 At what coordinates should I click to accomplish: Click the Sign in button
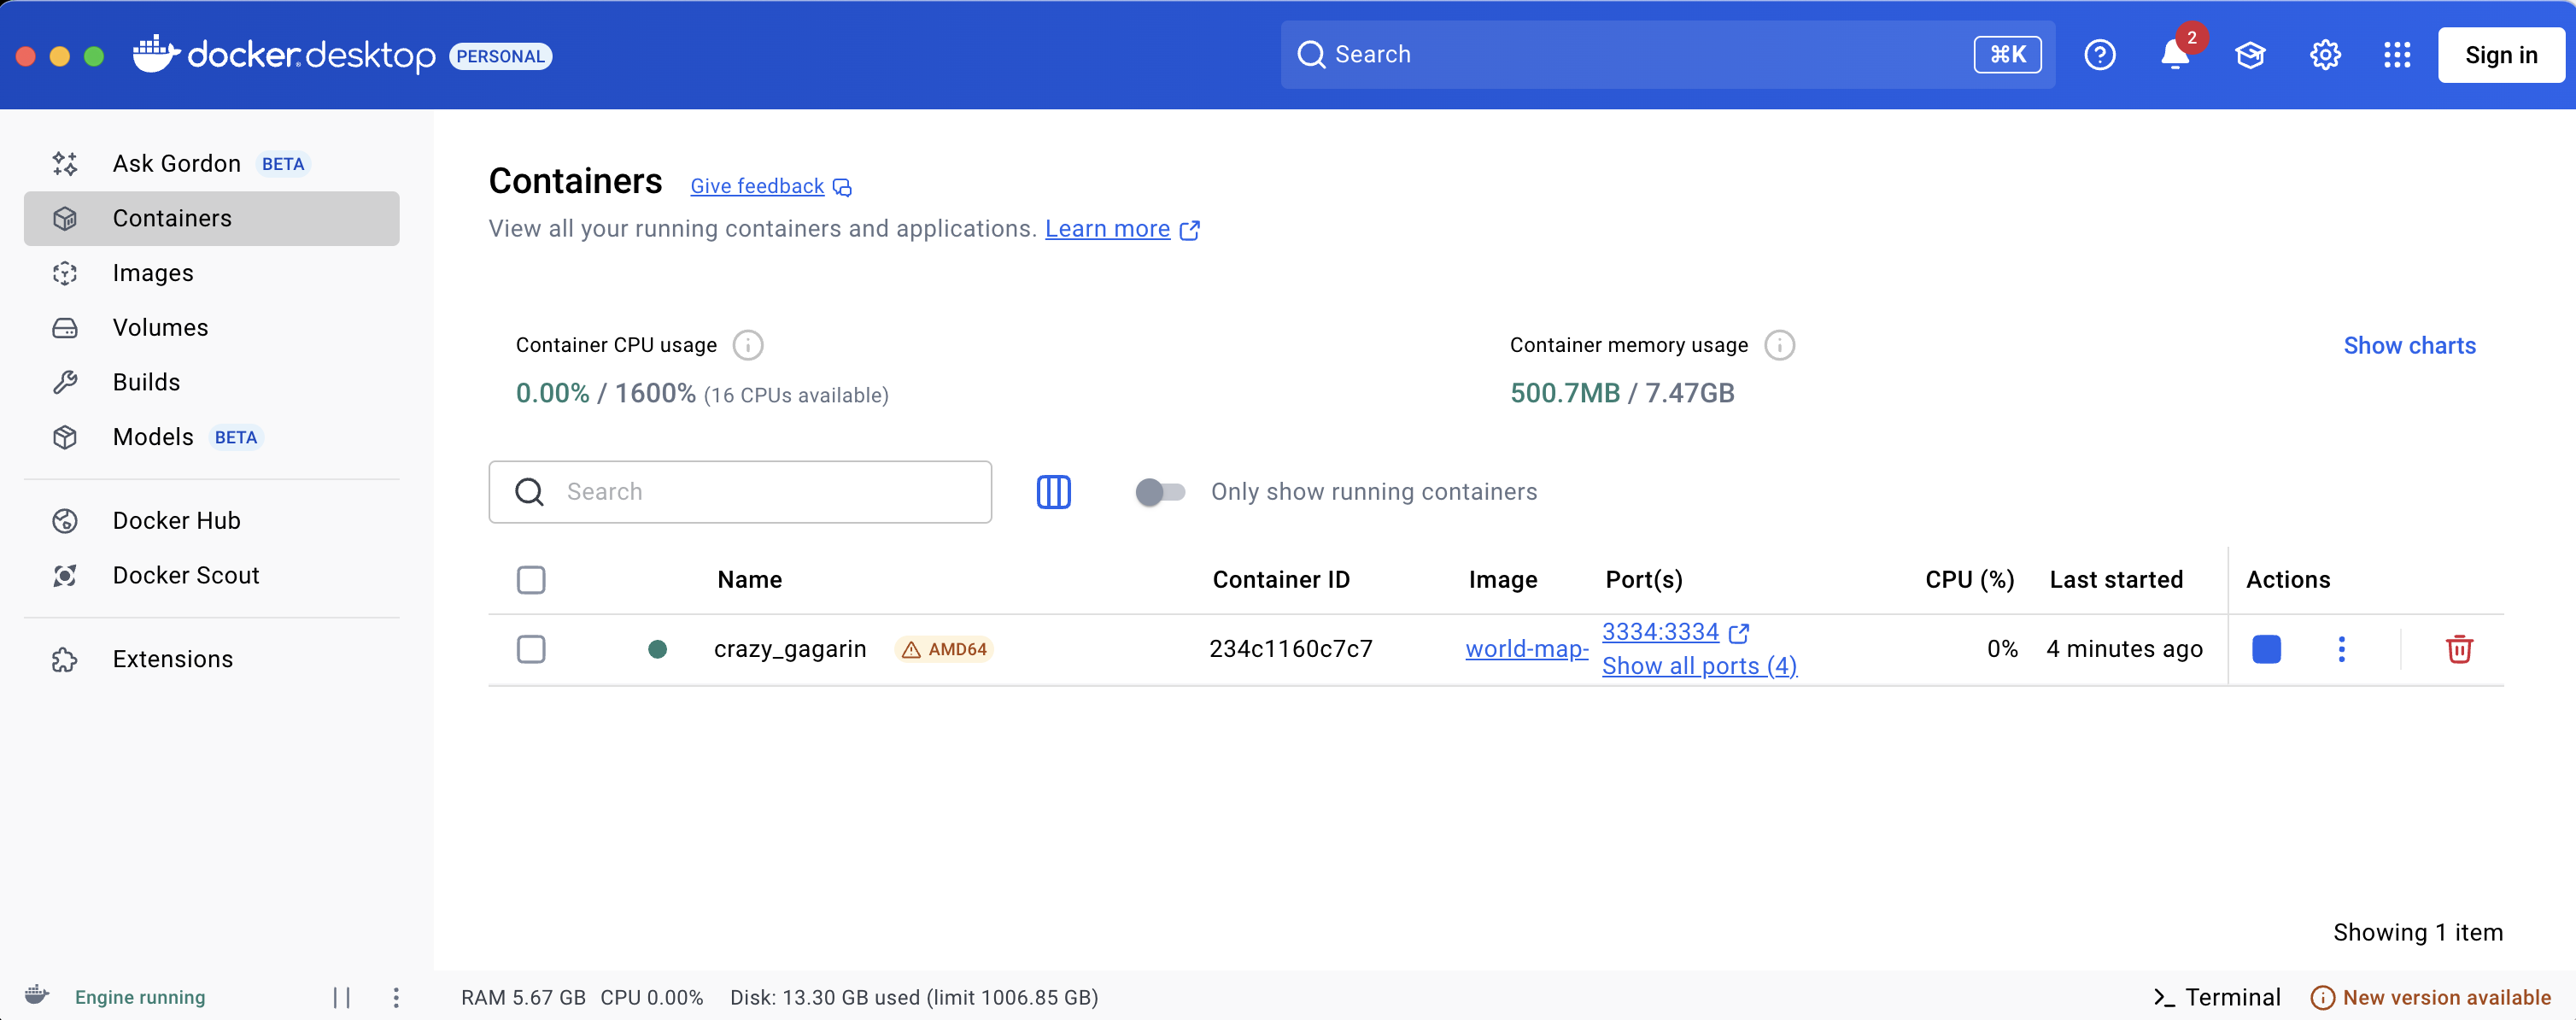[x=2501, y=55]
